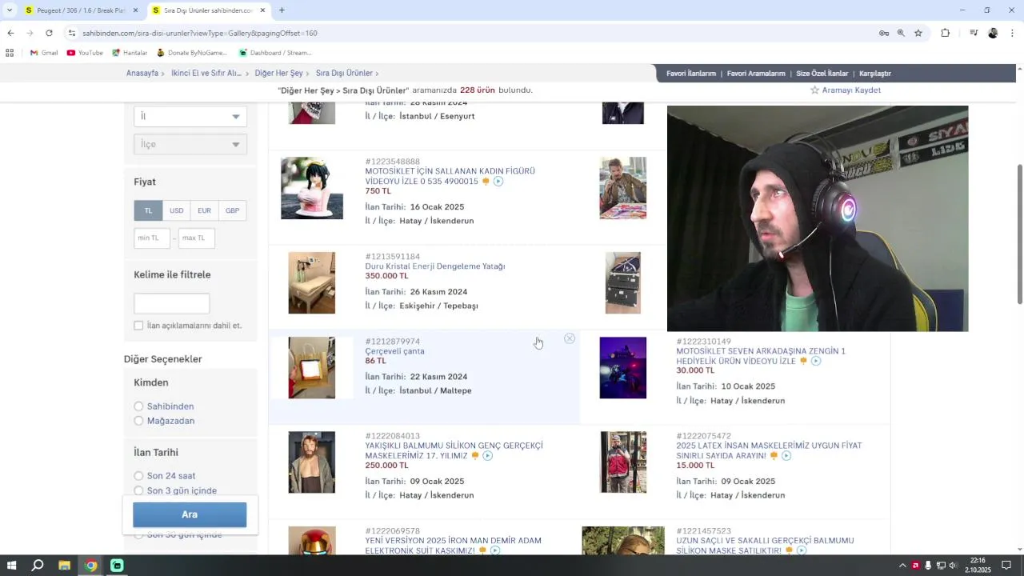The image size is (1024, 576).
Task: Select TL currency button
Action: (148, 210)
